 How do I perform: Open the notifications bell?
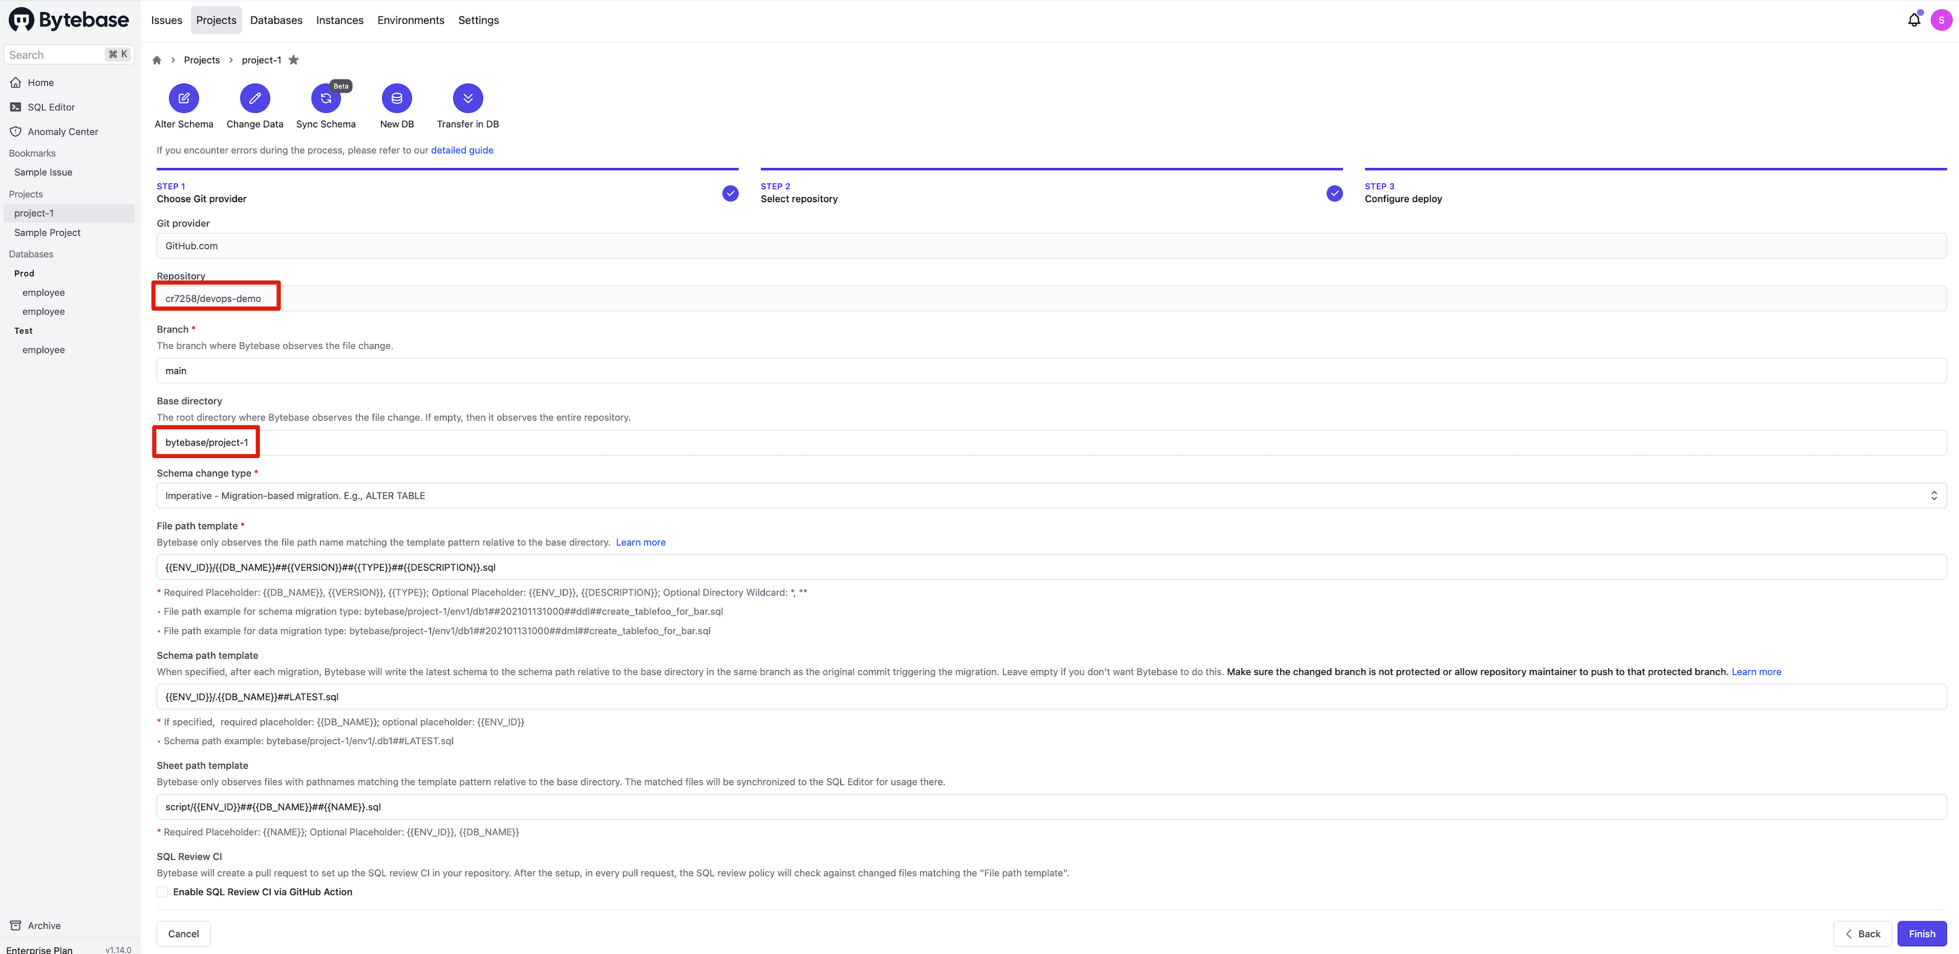1913,21
